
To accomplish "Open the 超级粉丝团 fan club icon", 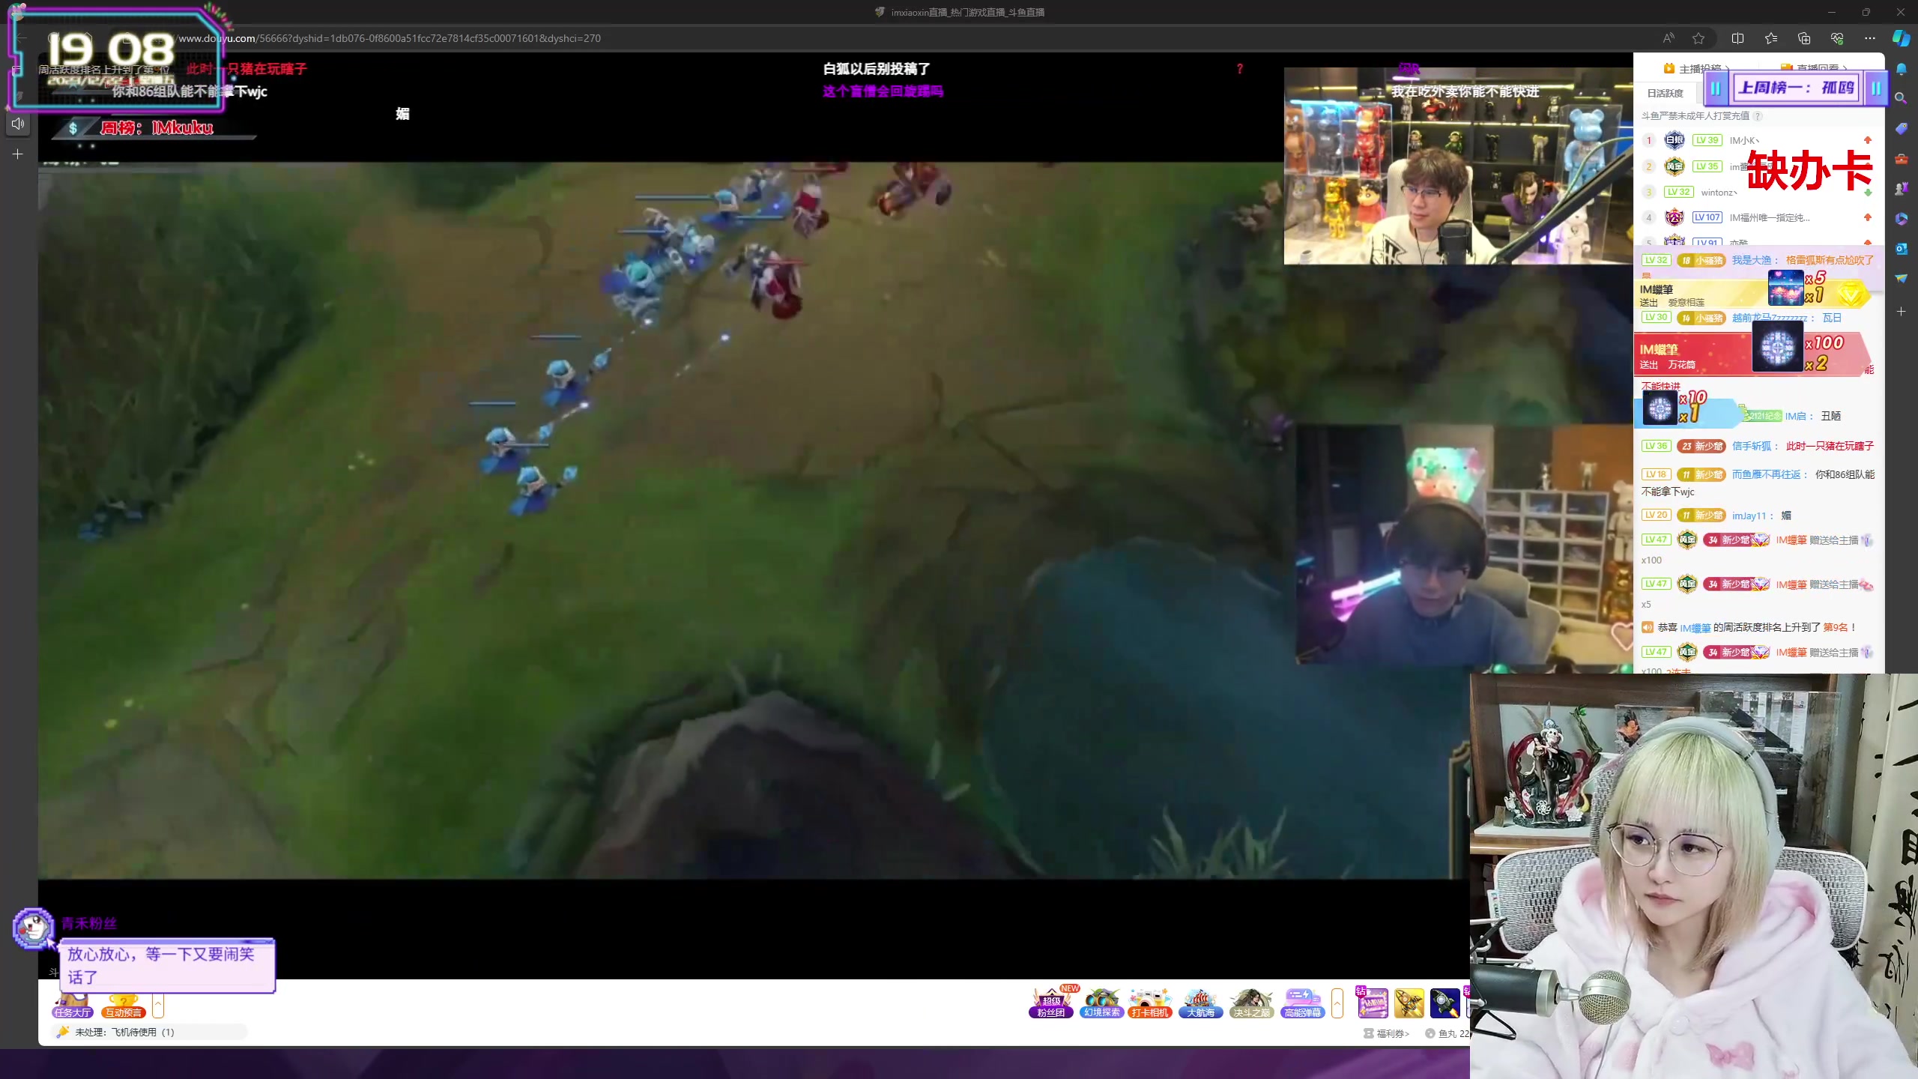I will 1050,1002.
